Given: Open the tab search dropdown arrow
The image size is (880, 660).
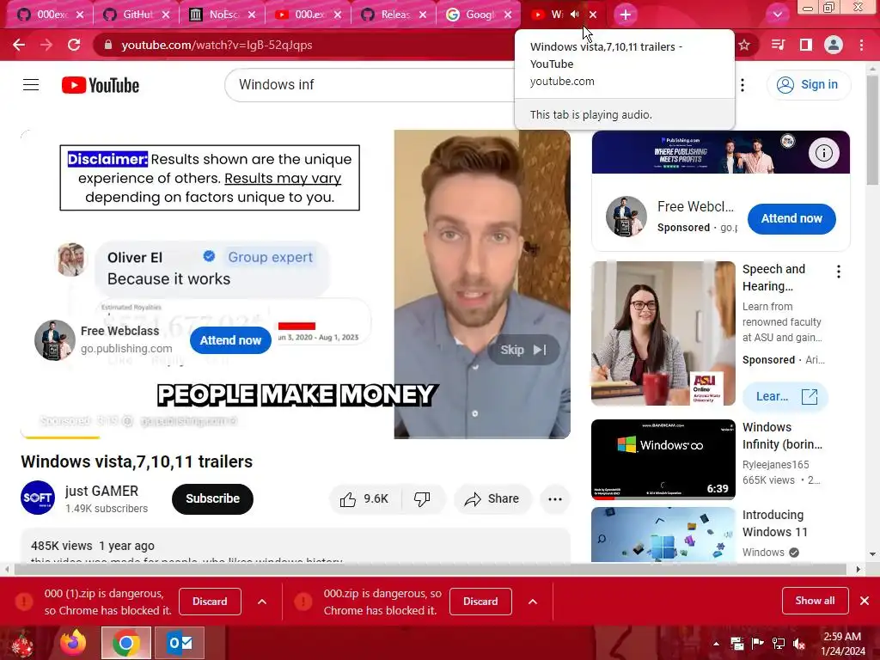Looking at the screenshot, I should 777,15.
